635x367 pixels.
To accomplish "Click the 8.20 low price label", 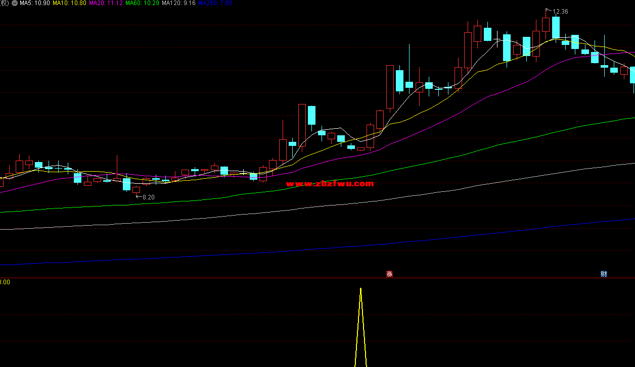I will point(149,197).
